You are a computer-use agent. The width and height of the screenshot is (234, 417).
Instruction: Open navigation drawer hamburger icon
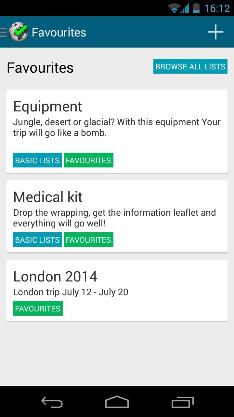(3, 32)
